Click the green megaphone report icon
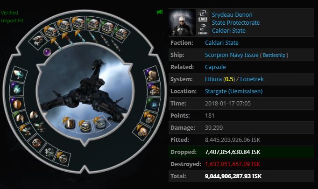This screenshot has width=318, height=189. 159,12
